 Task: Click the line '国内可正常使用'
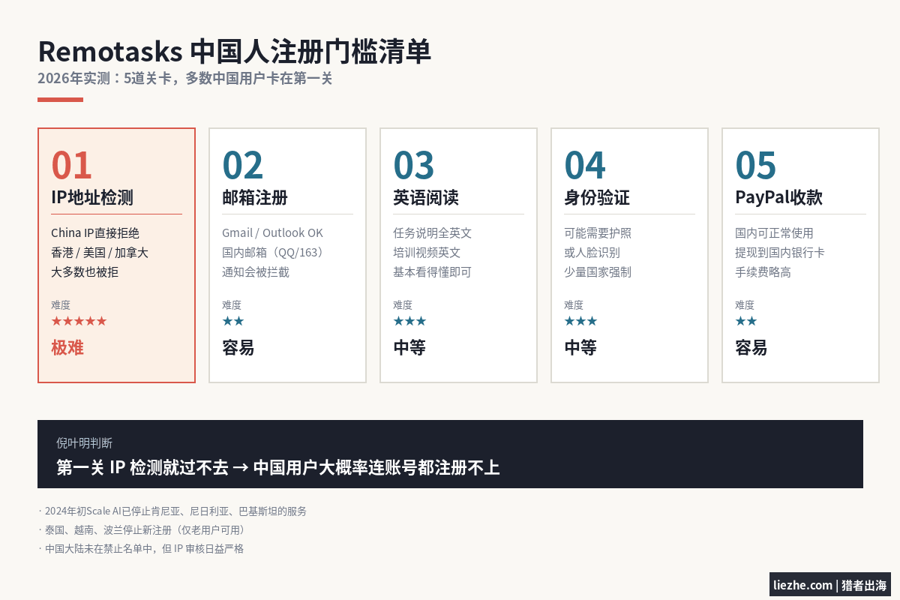pyautogui.click(x=774, y=233)
